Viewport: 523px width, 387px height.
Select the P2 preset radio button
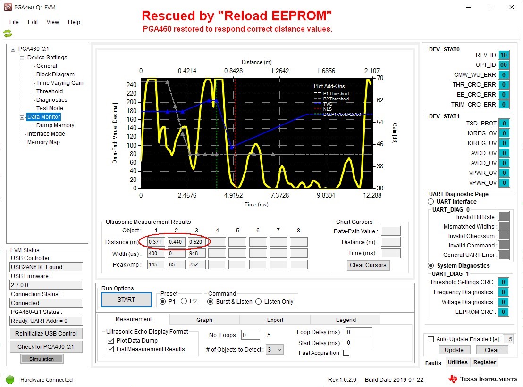[x=184, y=301]
